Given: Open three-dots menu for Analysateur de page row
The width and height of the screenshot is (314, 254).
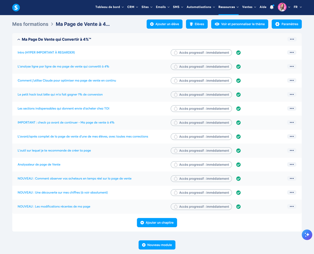Looking at the screenshot, I should click(x=292, y=165).
